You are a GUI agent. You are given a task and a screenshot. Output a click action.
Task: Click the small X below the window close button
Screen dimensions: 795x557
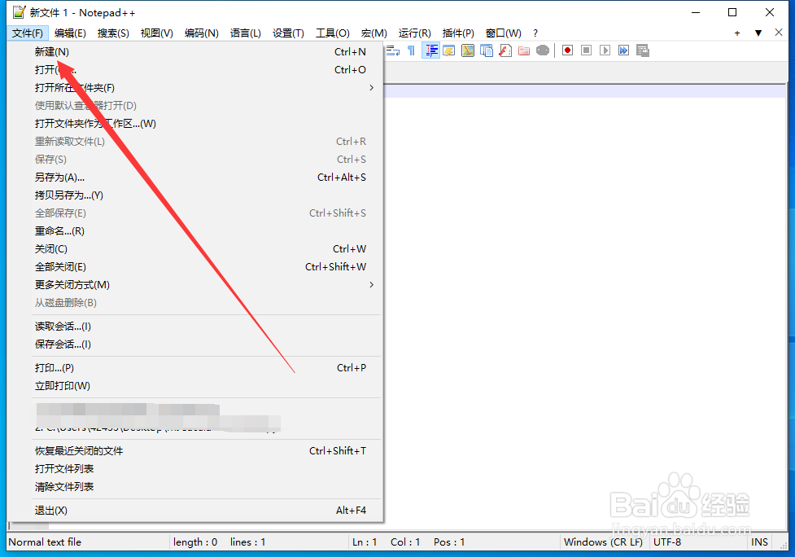pos(779,33)
